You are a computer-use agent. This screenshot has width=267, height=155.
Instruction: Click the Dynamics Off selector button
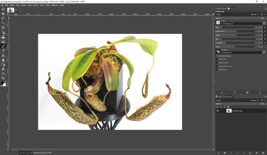(x=218, y=51)
